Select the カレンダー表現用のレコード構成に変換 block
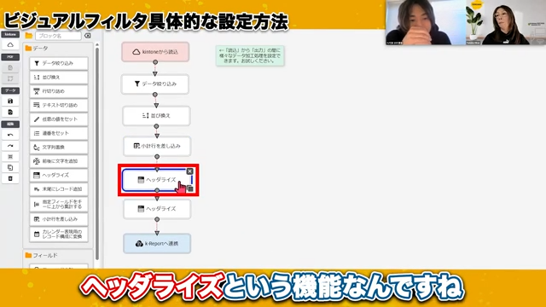The width and height of the screenshot is (546, 307). (59, 234)
